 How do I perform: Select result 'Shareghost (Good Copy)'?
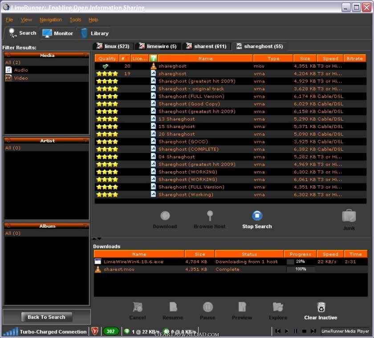pyautogui.click(x=231, y=104)
